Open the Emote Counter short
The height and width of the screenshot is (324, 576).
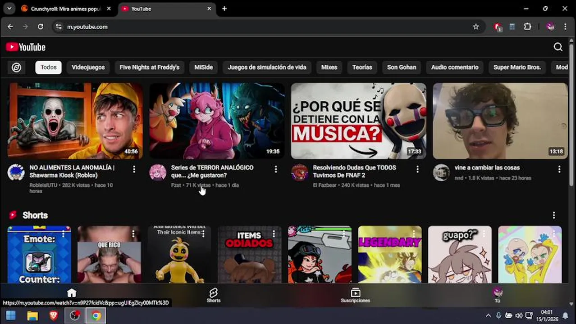coord(39,254)
